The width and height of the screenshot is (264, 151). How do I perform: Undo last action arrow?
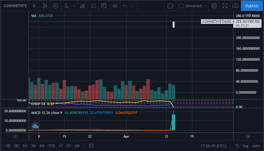pyautogui.click(x=125, y=6)
